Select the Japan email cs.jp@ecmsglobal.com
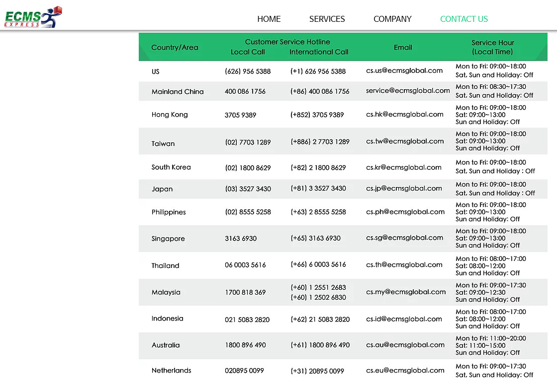This screenshot has width=557, height=383. (x=404, y=188)
